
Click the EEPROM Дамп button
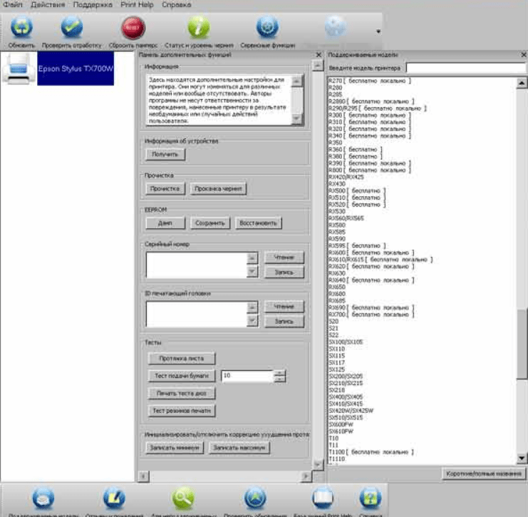pos(165,223)
